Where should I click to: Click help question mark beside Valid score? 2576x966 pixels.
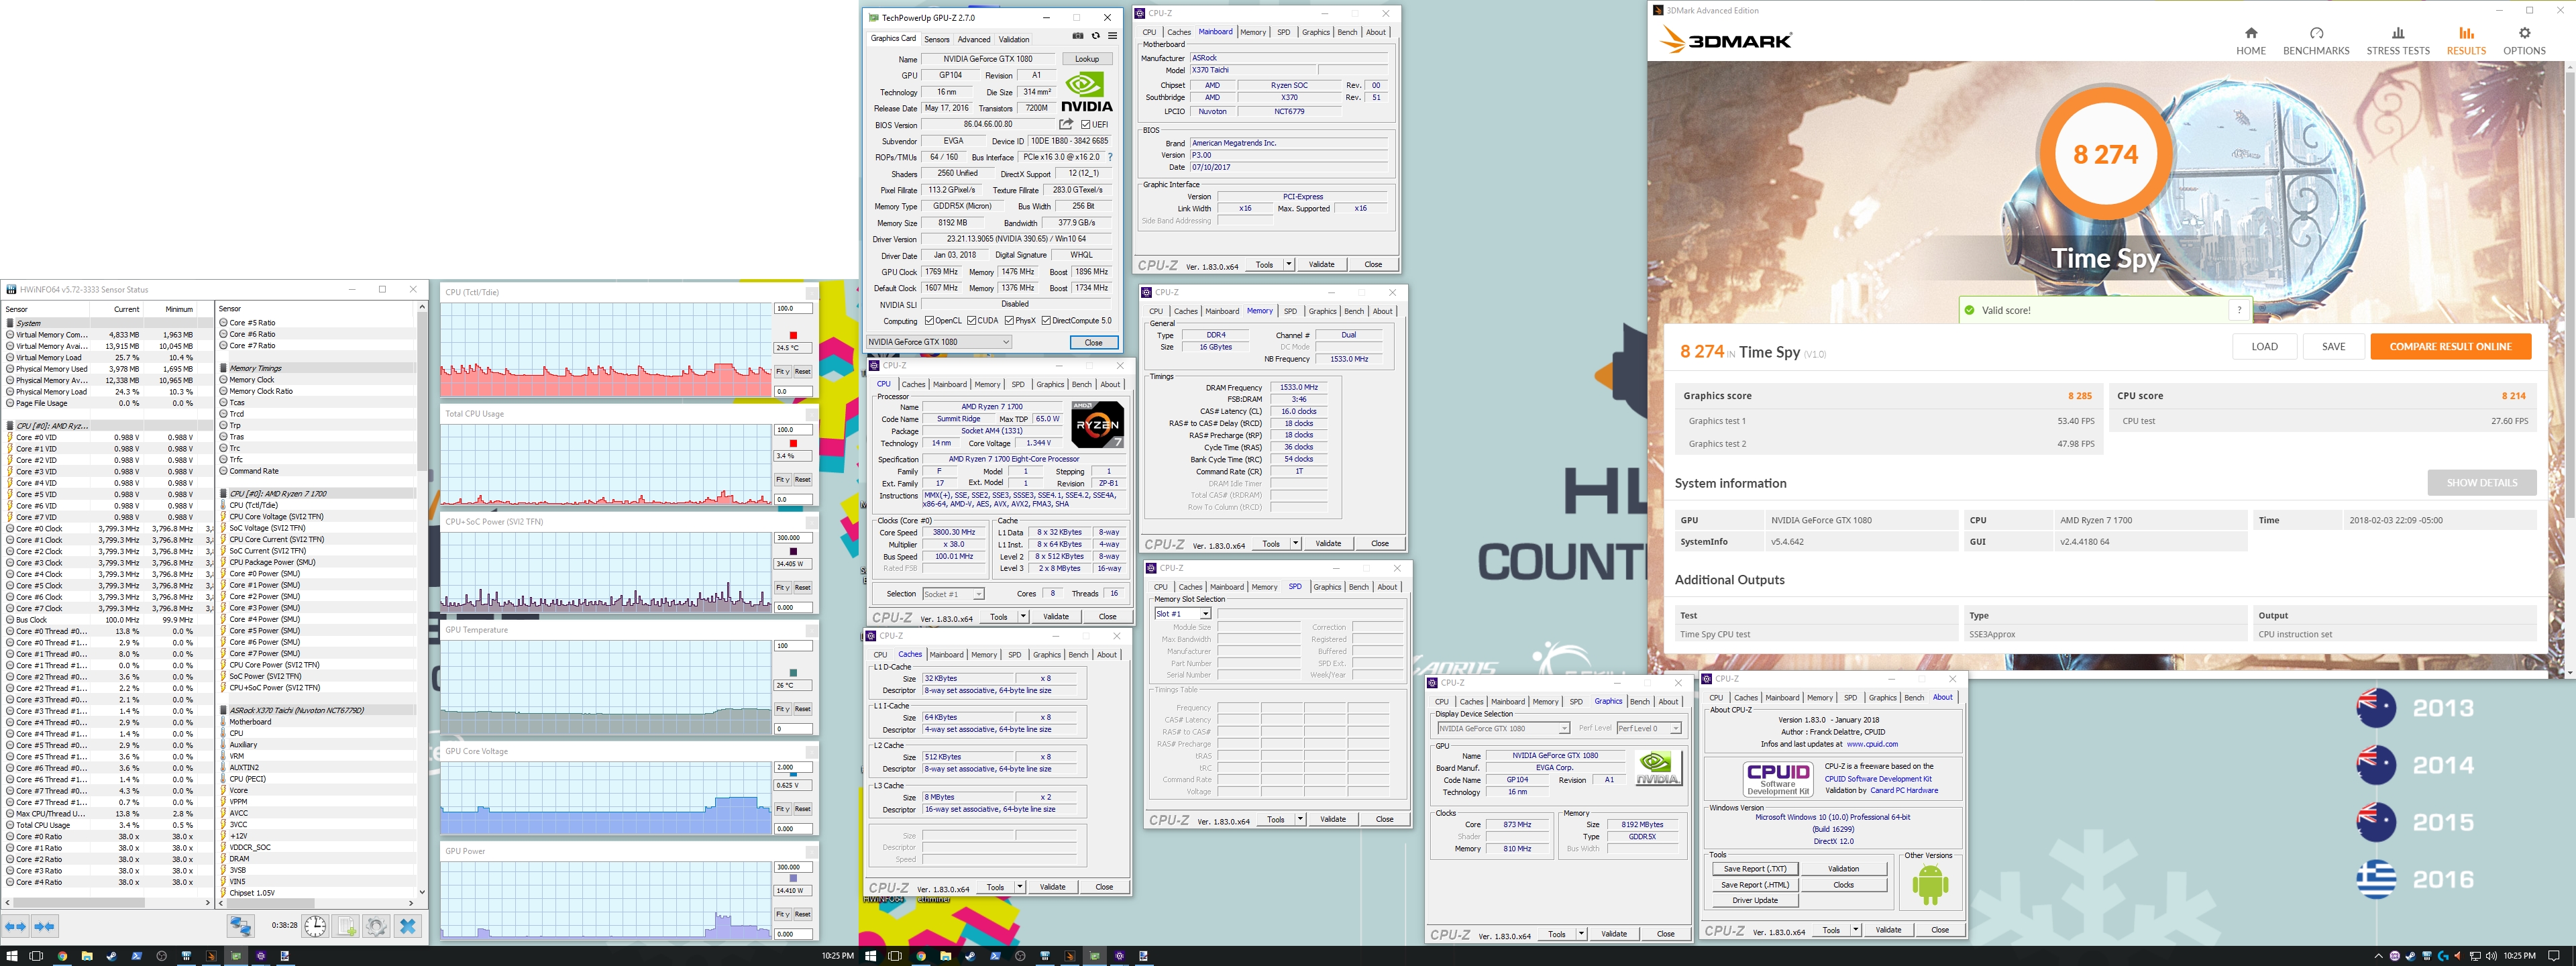point(2239,310)
